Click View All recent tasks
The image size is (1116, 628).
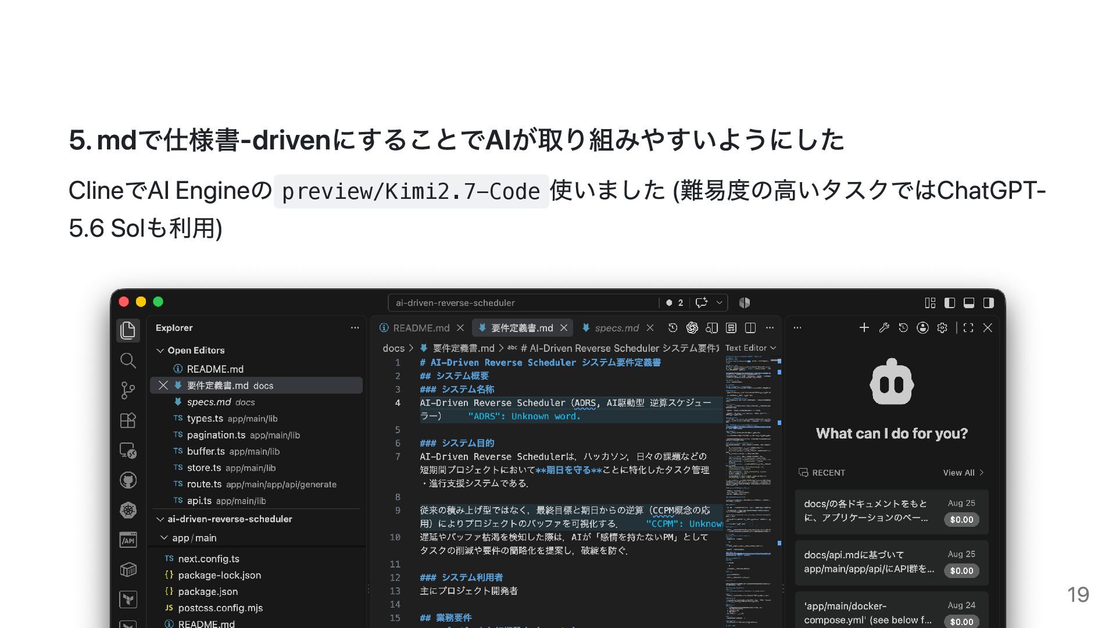click(x=963, y=473)
